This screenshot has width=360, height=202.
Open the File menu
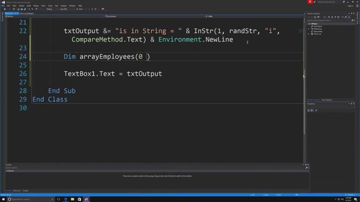(x=3, y=6)
